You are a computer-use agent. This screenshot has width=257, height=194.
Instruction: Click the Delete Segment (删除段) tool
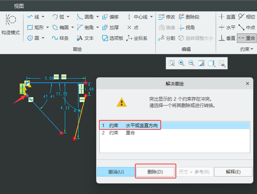point(189,17)
